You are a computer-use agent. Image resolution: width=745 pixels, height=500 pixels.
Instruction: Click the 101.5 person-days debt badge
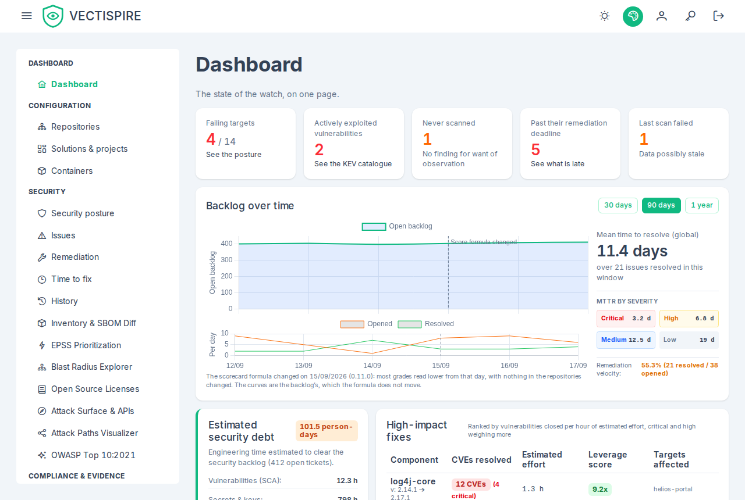(x=327, y=431)
